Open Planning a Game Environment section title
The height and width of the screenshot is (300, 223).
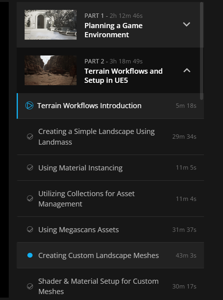113,30
